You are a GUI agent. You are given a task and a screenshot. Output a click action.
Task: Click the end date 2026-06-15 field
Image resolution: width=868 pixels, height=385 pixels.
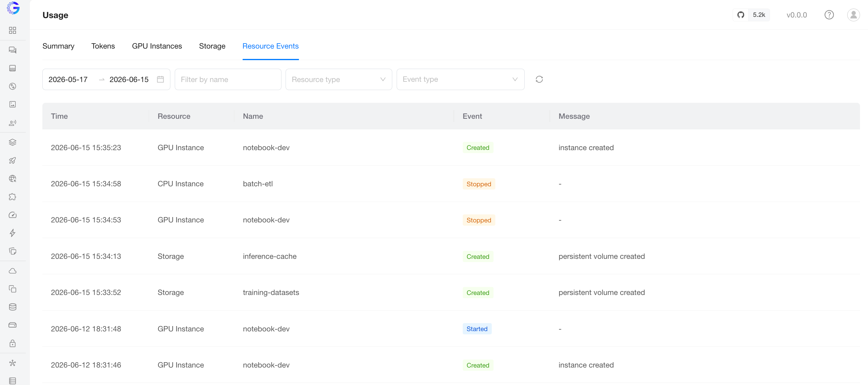coord(129,79)
